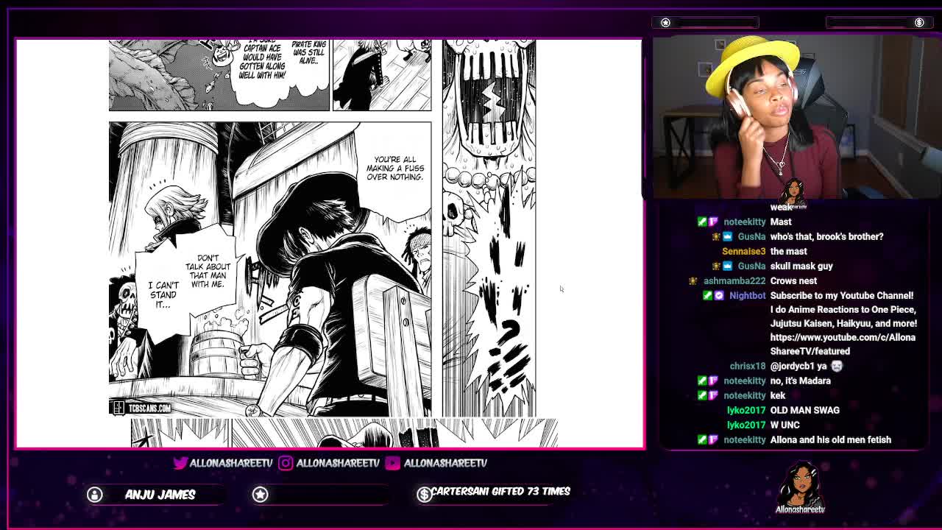Click the dollar icon at top right
942x530 pixels.
click(919, 23)
